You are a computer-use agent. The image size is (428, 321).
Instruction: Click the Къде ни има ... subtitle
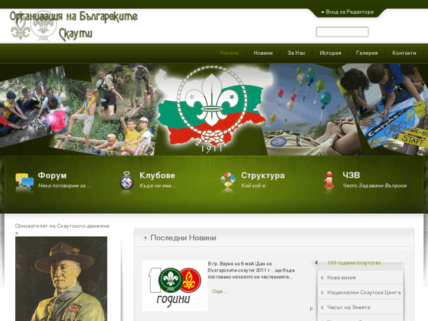[x=158, y=186]
